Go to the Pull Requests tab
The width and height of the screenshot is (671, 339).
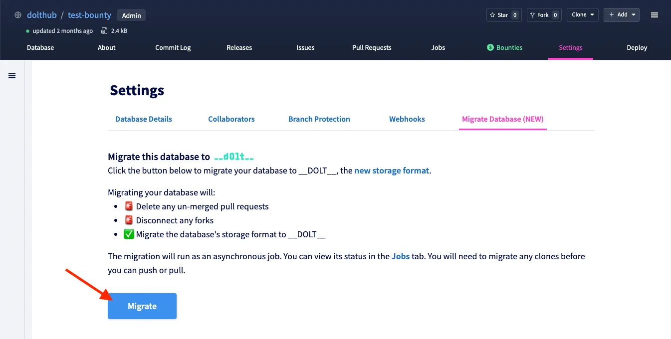pyautogui.click(x=372, y=47)
